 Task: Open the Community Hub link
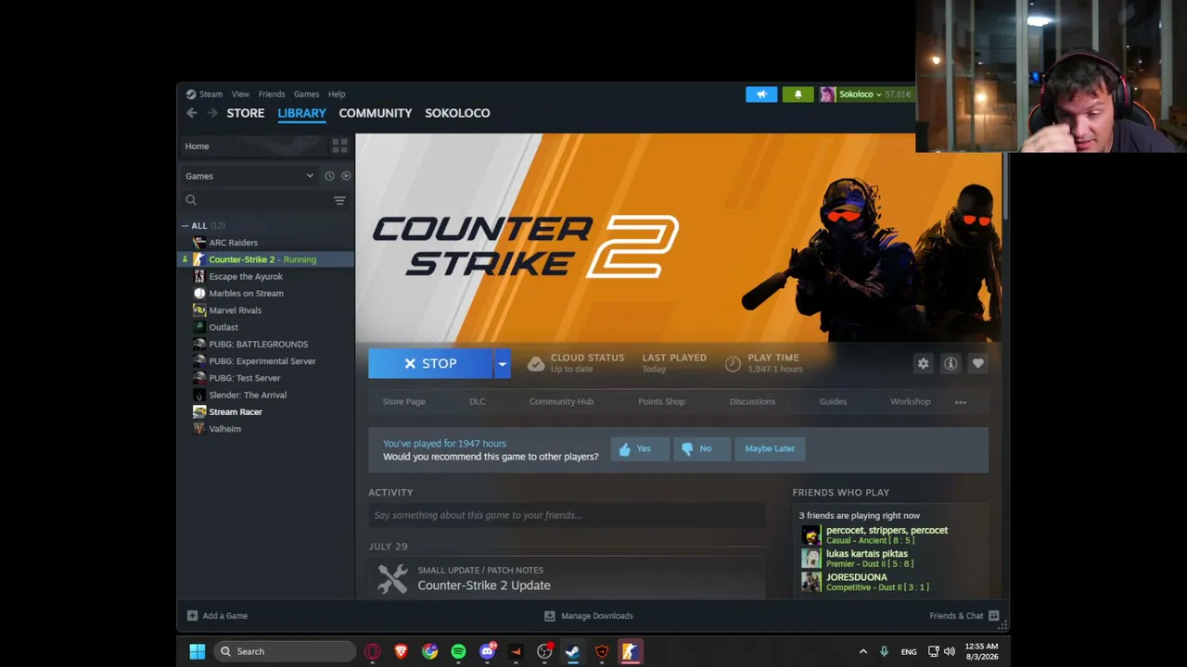pyautogui.click(x=561, y=402)
